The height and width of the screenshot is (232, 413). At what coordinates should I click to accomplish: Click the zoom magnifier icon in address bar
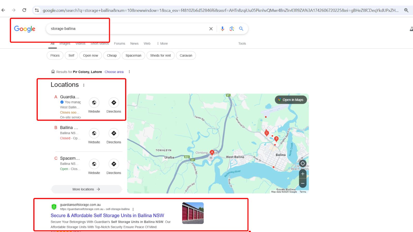pos(406,10)
